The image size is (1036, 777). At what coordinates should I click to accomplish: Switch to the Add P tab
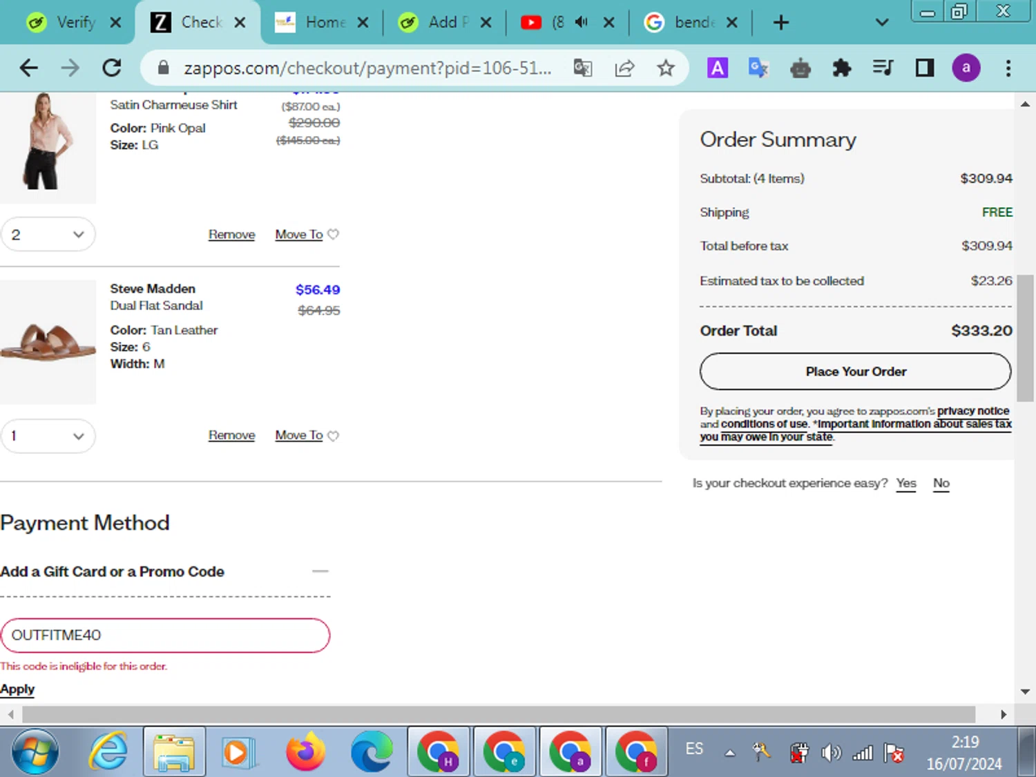[445, 23]
